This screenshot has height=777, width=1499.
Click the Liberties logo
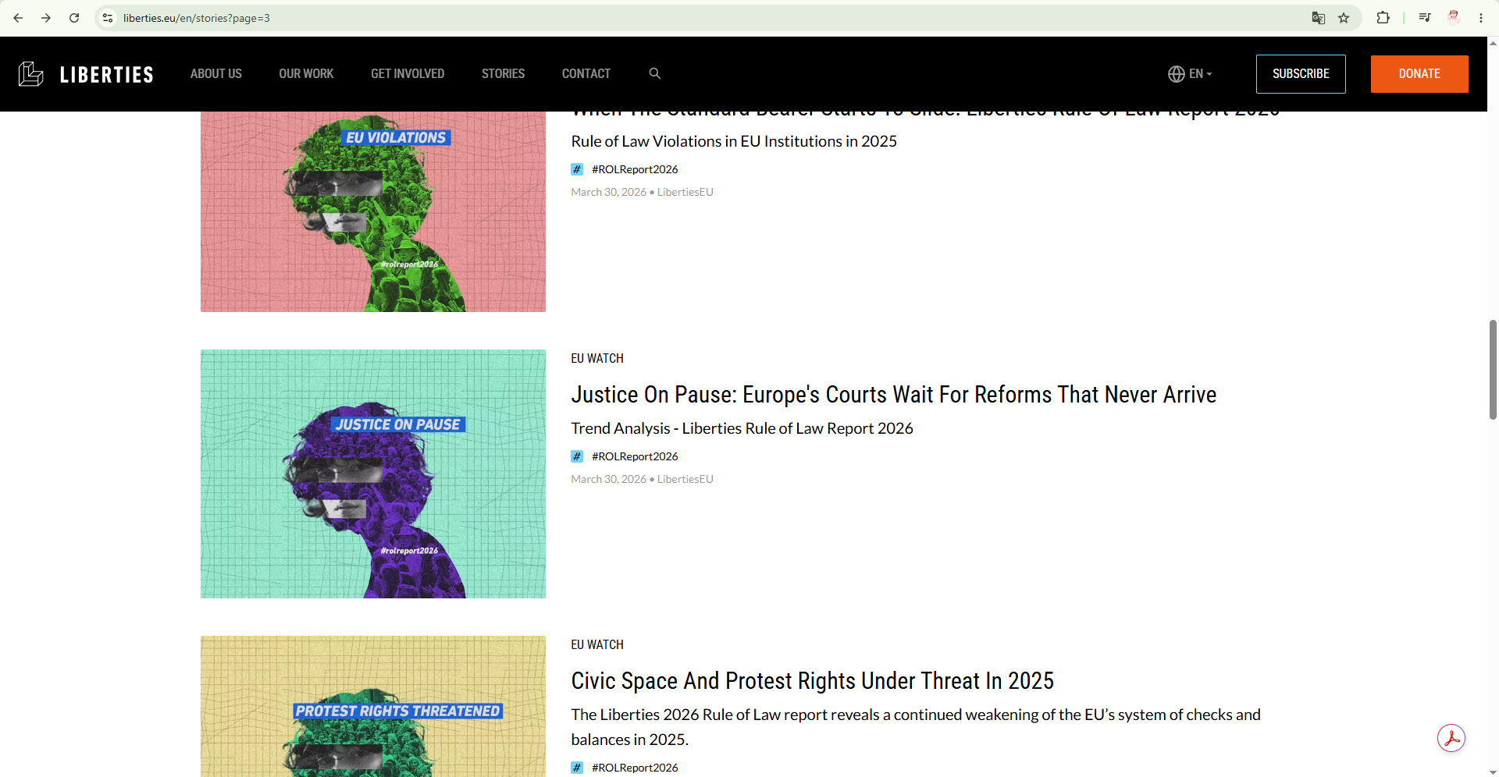[86, 74]
